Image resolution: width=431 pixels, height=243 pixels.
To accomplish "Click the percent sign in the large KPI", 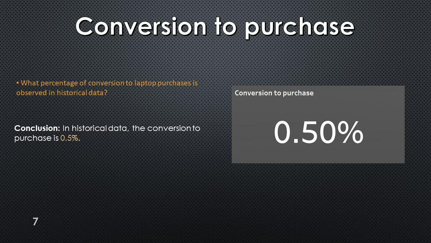I will click(x=350, y=132).
